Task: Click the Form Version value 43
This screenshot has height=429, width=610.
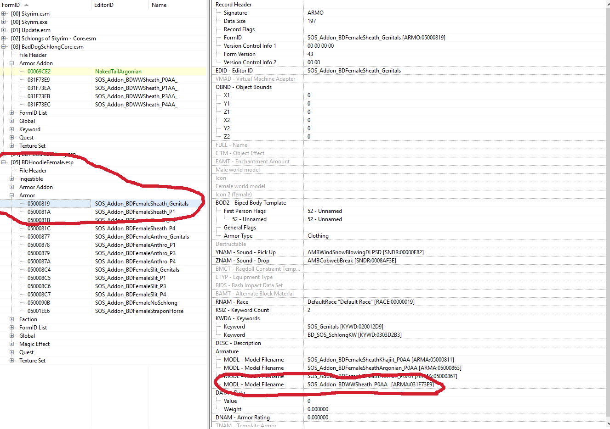Action: (x=310, y=54)
